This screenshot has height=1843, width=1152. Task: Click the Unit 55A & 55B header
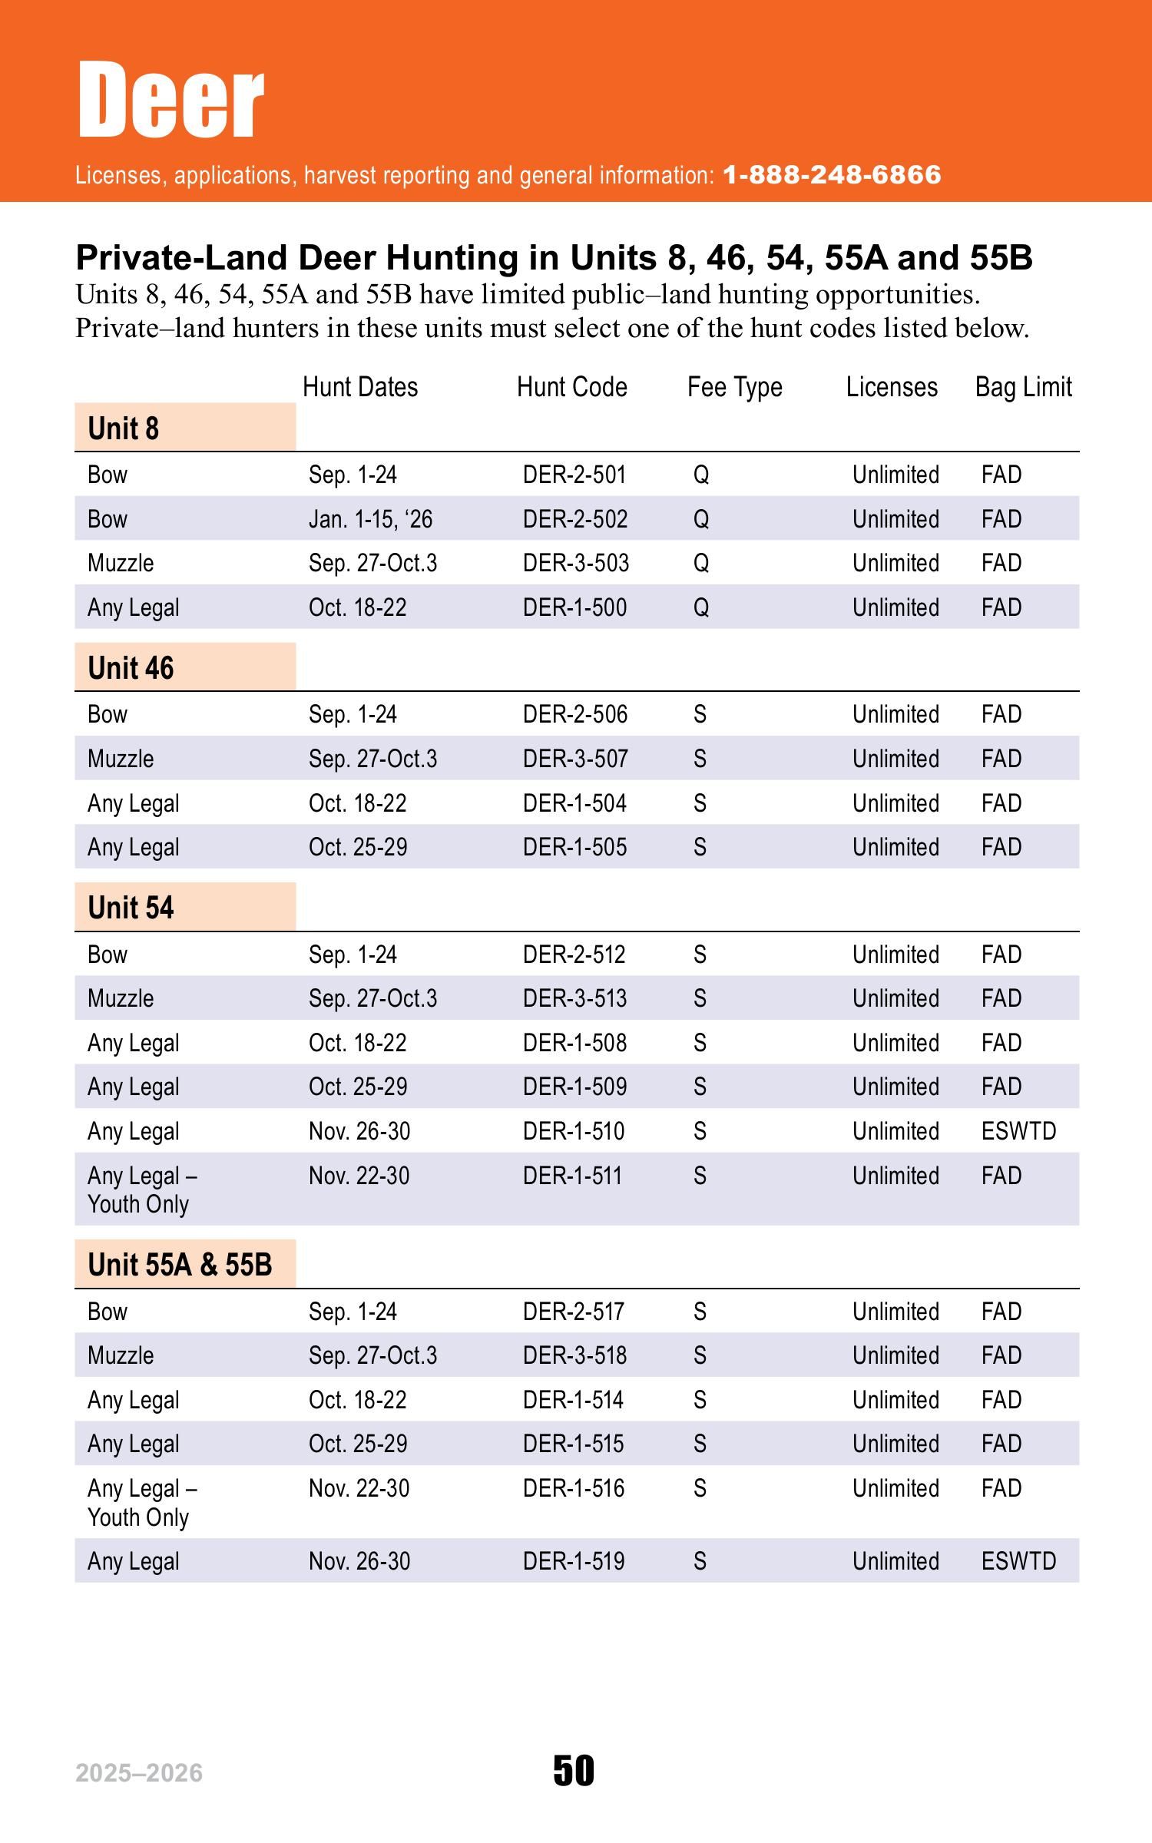coord(185,1264)
